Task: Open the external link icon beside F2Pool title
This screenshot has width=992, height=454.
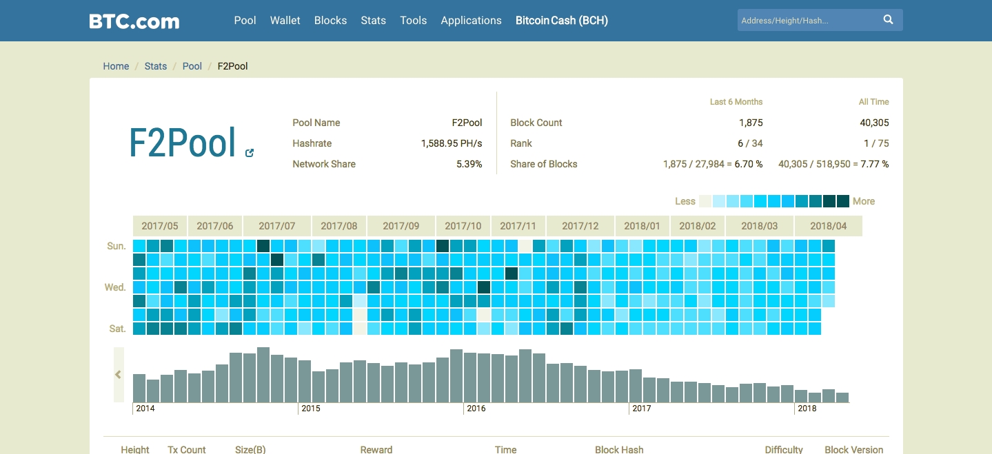Action: pyautogui.click(x=250, y=153)
